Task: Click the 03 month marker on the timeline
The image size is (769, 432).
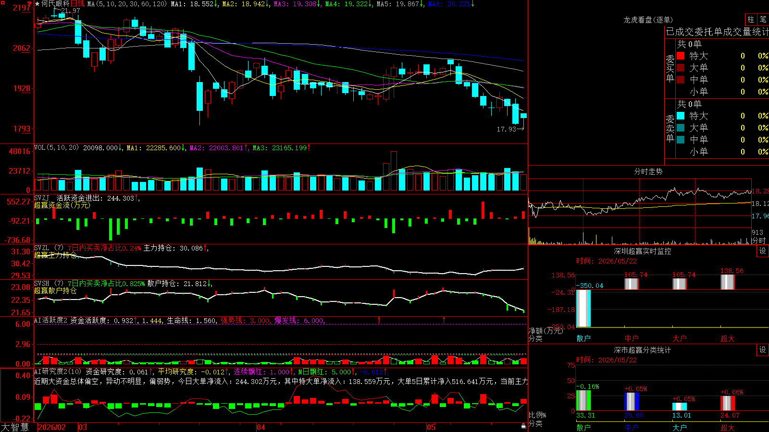Action: pyautogui.click(x=83, y=427)
